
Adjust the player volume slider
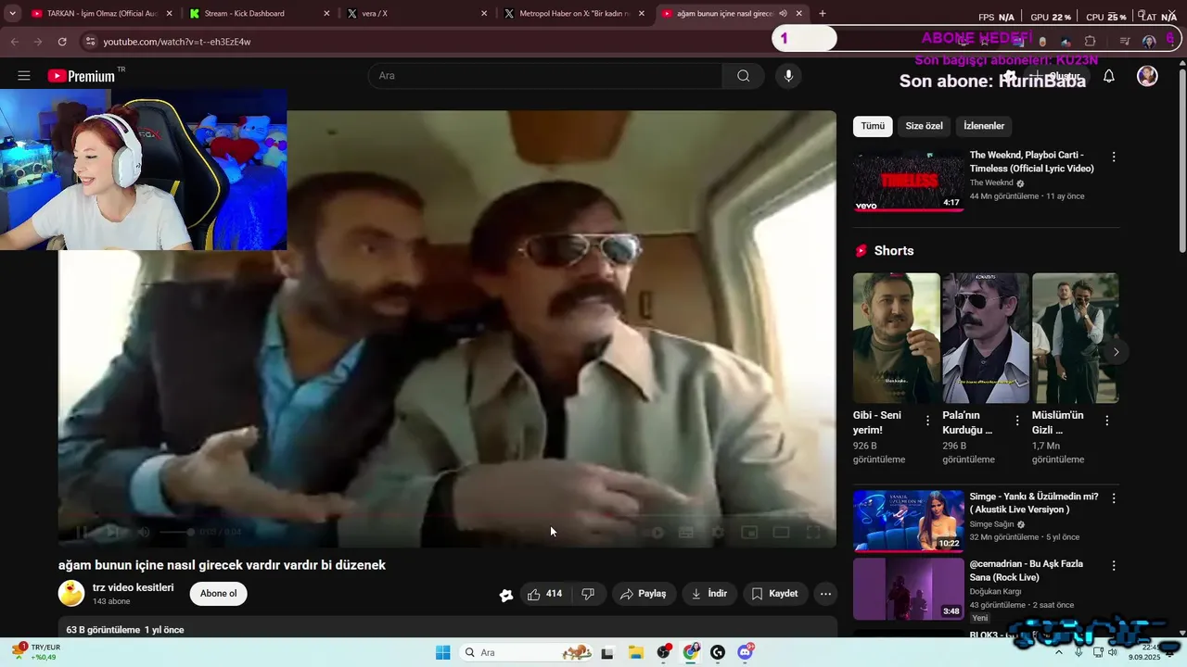coord(176,532)
